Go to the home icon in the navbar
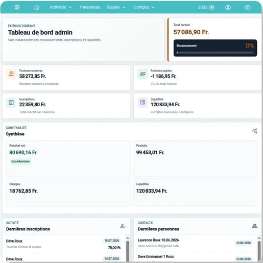Viewport: 263px width, 263px height. [x=36, y=7]
